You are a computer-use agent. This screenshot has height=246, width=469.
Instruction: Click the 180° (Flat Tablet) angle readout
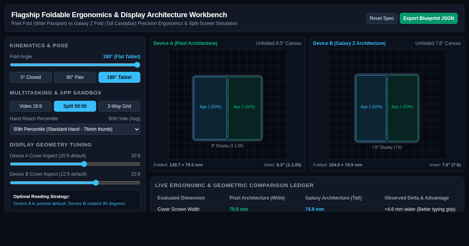tap(122, 57)
